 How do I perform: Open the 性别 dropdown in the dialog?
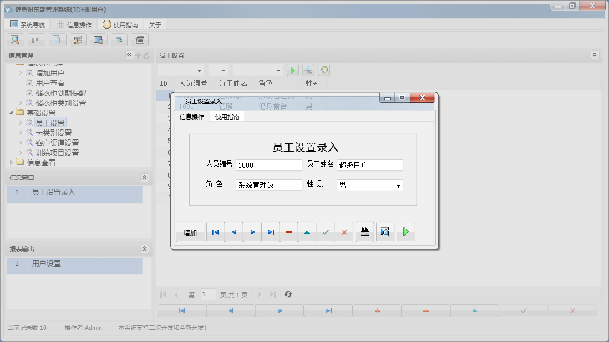pos(398,186)
